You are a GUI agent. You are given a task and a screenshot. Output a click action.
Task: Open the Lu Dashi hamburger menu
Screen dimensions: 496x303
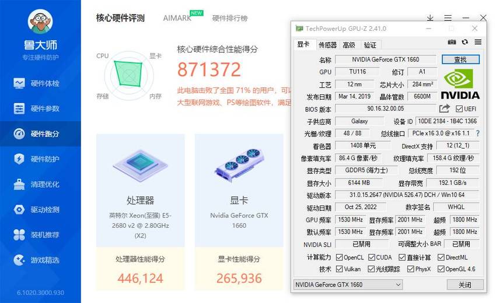(448, 18)
